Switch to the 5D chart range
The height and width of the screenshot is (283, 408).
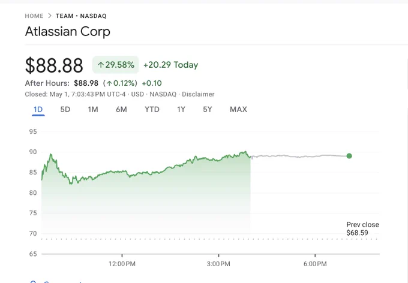pos(65,110)
